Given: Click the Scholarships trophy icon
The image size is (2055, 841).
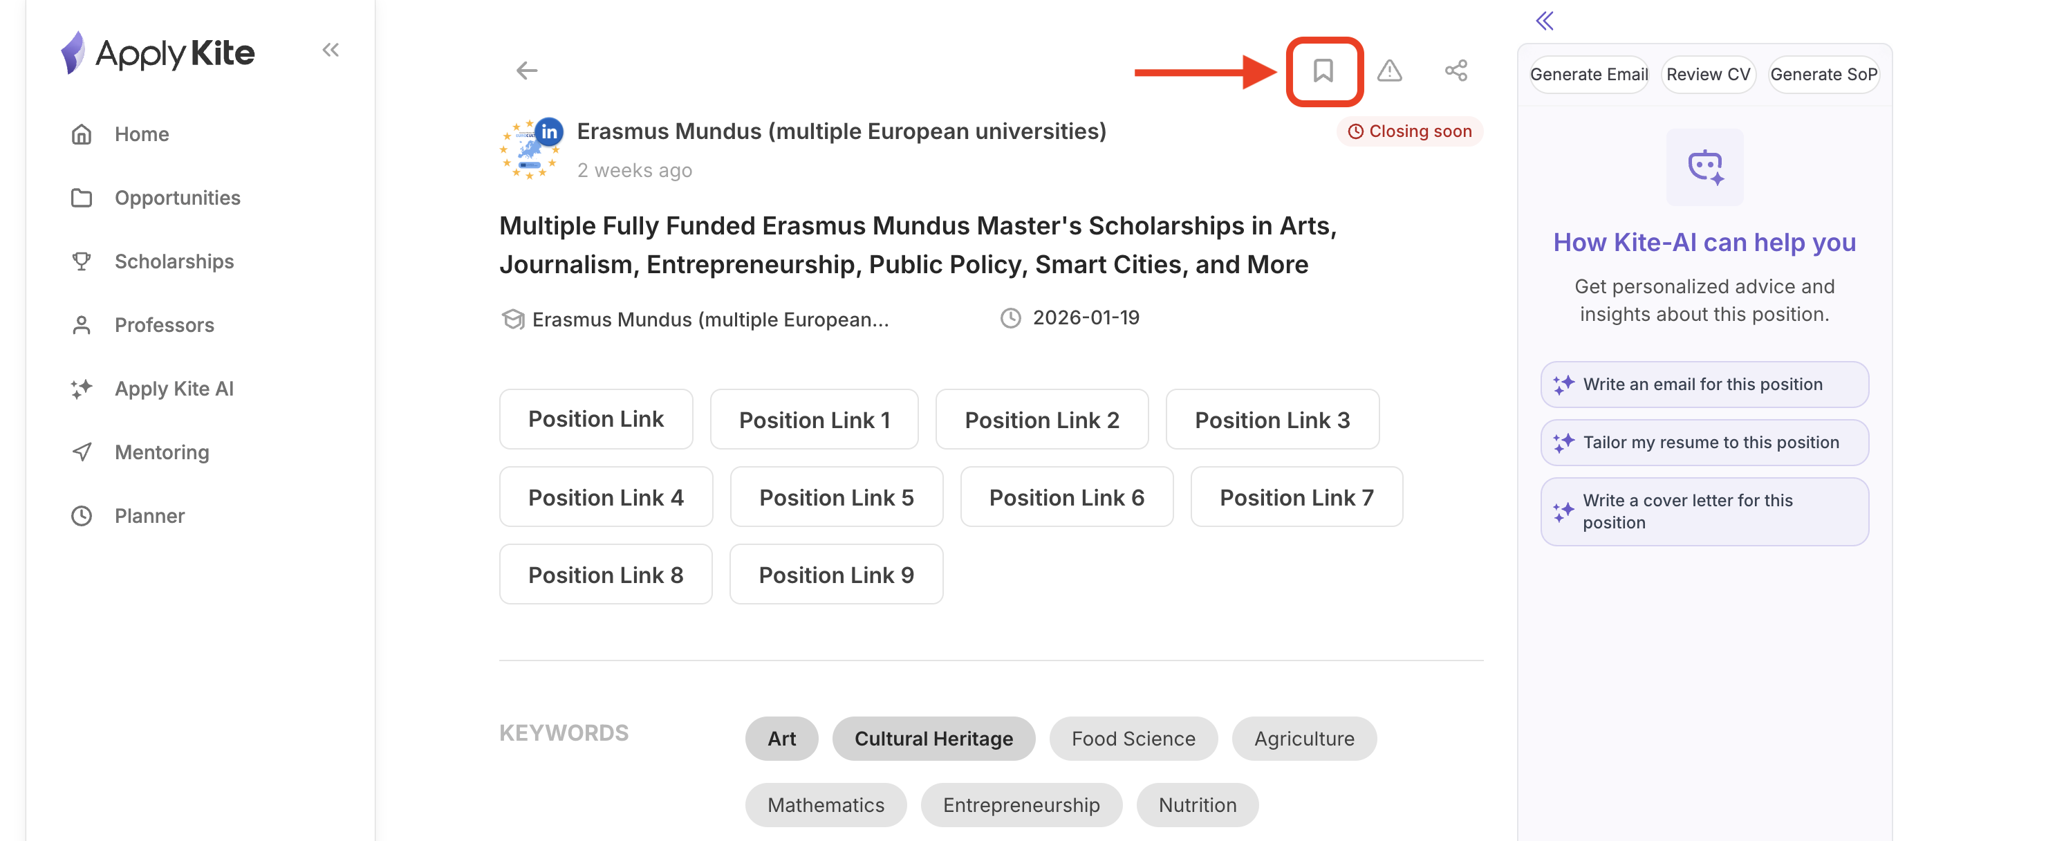Looking at the screenshot, I should 82,261.
